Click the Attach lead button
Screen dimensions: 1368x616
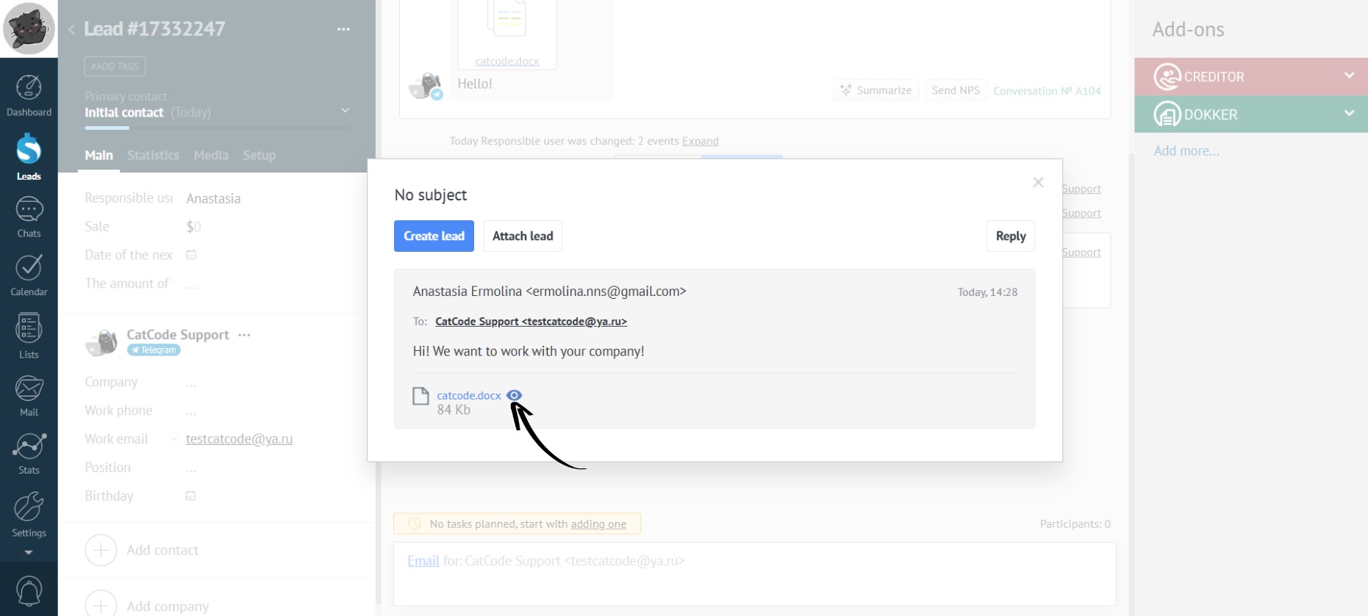click(523, 236)
